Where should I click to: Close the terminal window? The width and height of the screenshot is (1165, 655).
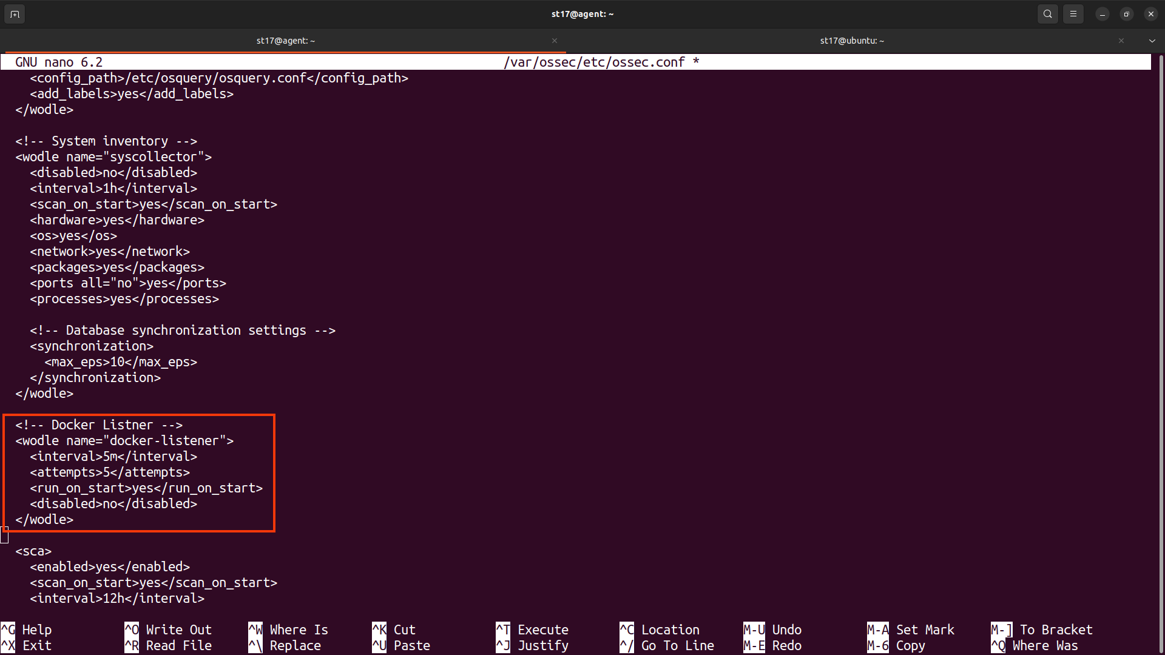(1151, 14)
